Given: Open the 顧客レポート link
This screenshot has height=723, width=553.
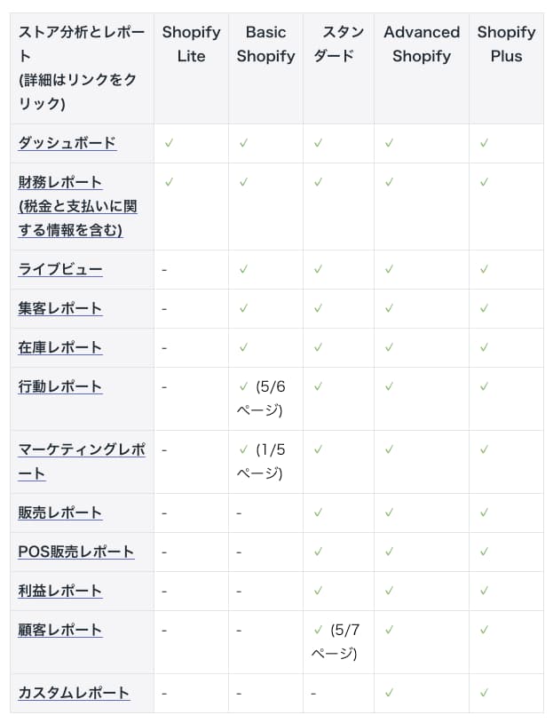Looking at the screenshot, I should [60, 630].
